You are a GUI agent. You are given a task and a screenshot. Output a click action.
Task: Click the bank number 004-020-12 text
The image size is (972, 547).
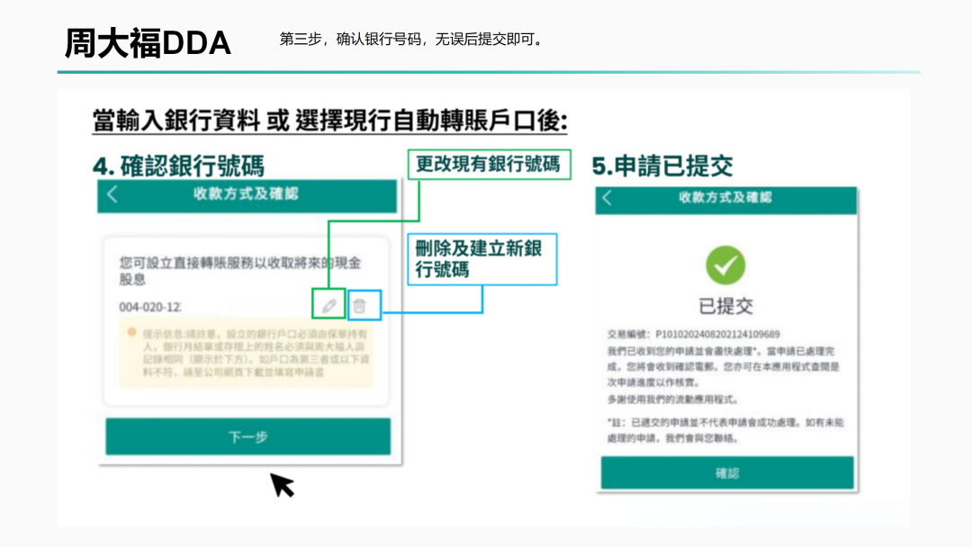tap(150, 308)
